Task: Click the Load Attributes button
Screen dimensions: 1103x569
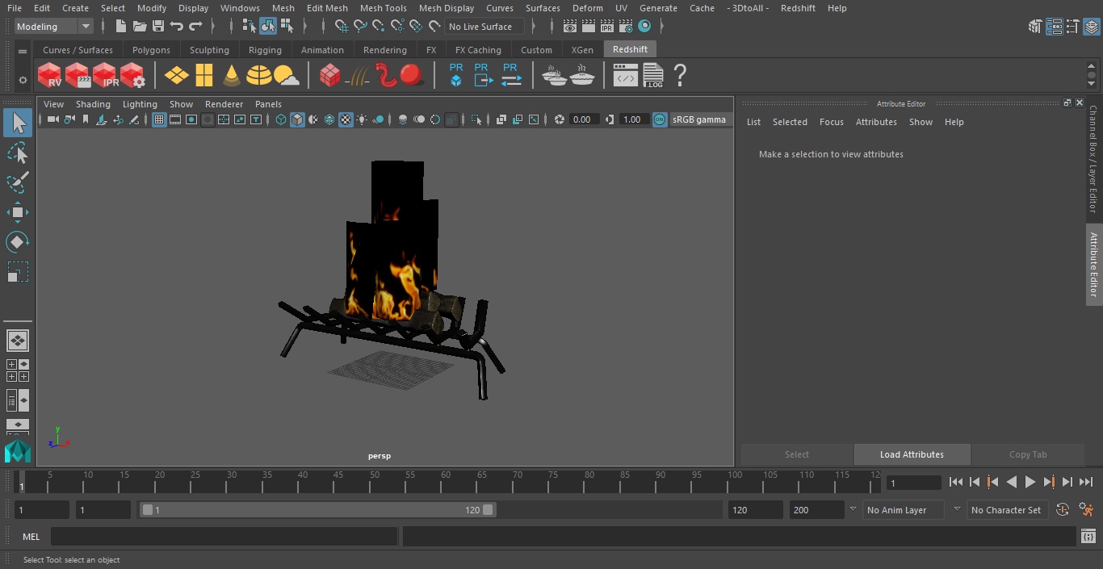Action: [x=912, y=454]
